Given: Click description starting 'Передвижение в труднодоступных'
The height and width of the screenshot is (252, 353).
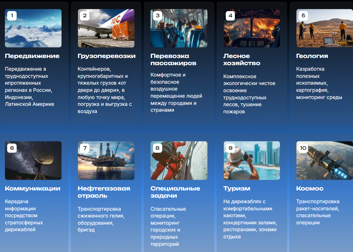Looking at the screenshot, I should point(29,87).
